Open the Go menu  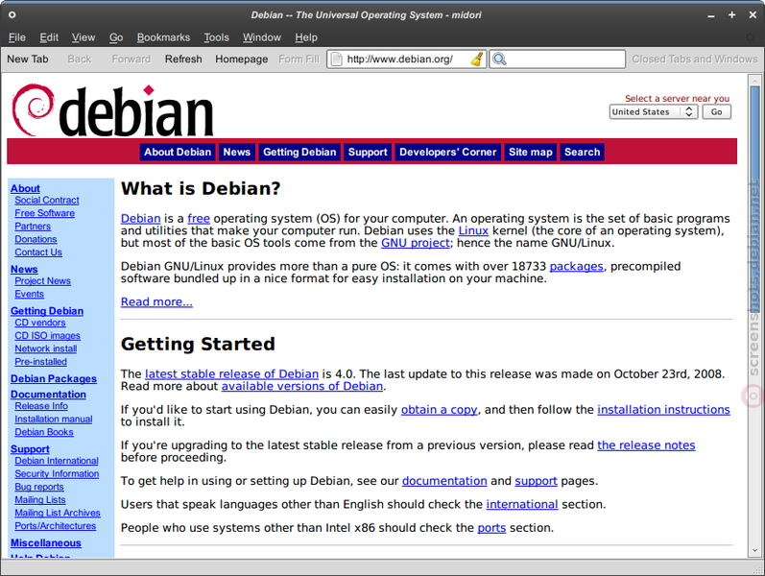point(116,37)
